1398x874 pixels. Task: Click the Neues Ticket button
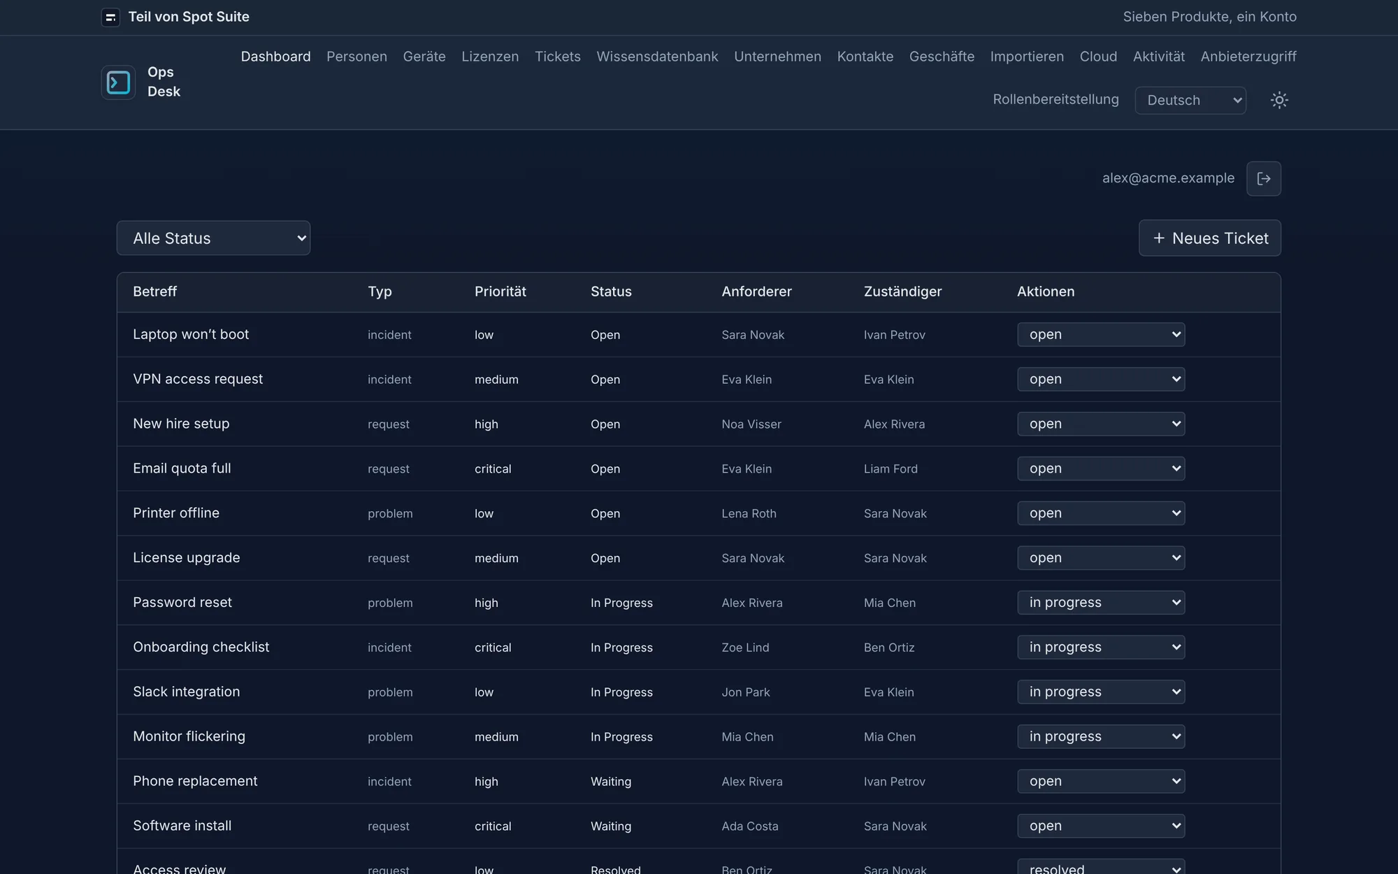tap(1210, 238)
